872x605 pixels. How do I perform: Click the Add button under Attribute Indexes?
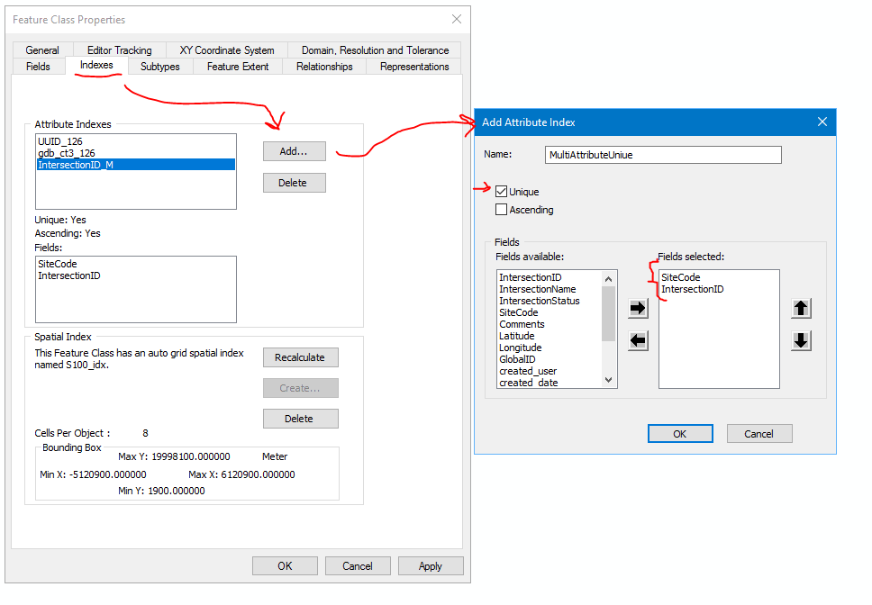pos(295,151)
